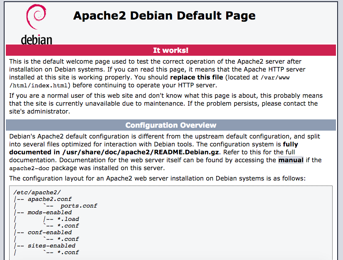Click the "Configuration Overview" section header
This screenshot has height=260, width=343.
(170, 125)
